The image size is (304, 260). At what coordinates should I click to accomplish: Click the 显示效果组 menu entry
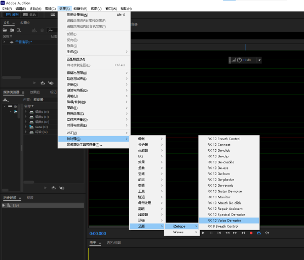pos(78,15)
